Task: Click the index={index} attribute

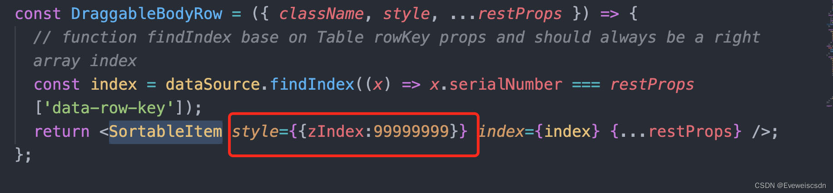Action: tap(539, 132)
